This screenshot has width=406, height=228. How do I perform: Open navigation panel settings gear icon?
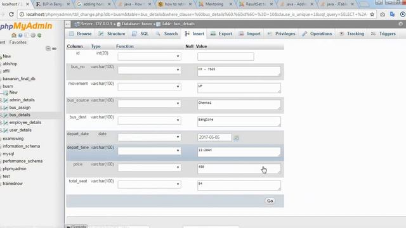[x=33, y=35]
